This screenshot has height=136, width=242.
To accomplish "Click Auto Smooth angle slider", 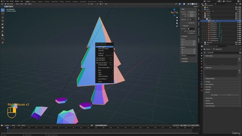I will pos(230,95).
